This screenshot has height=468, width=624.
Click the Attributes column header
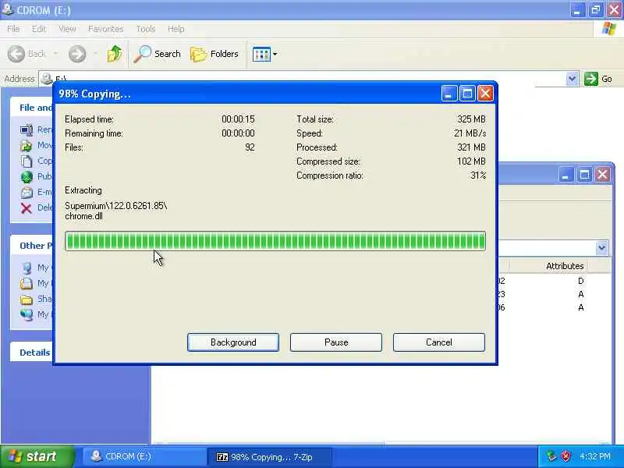(564, 266)
